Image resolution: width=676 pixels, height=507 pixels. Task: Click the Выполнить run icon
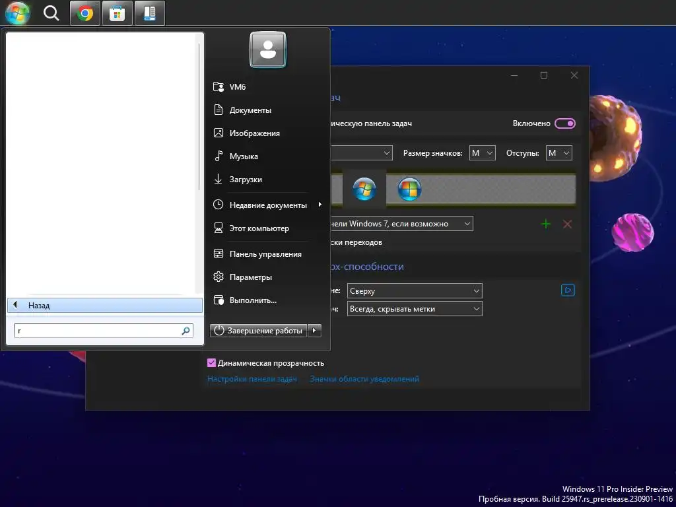pos(219,300)
